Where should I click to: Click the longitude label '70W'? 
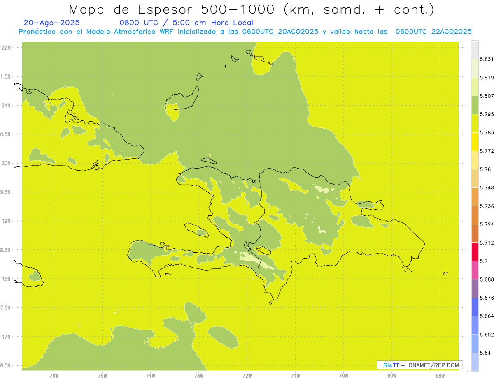coord(344,376)
